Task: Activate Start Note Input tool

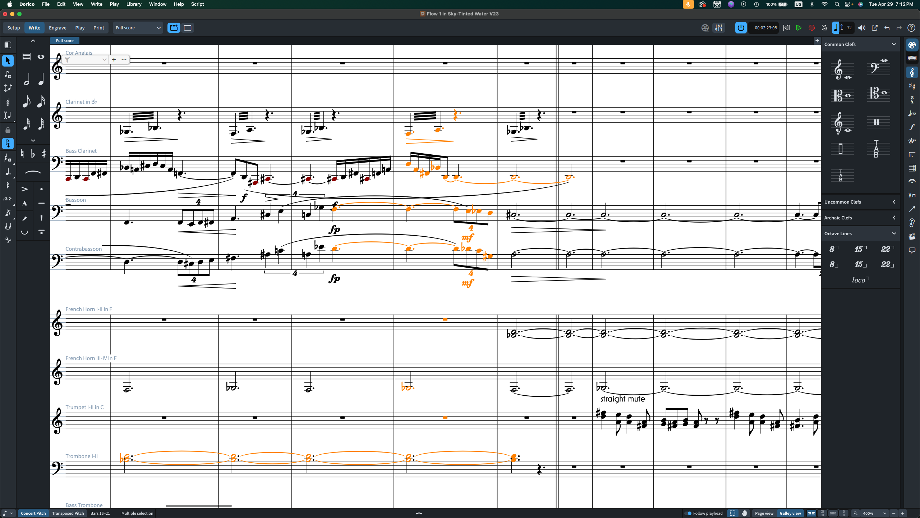Action: 8,74
